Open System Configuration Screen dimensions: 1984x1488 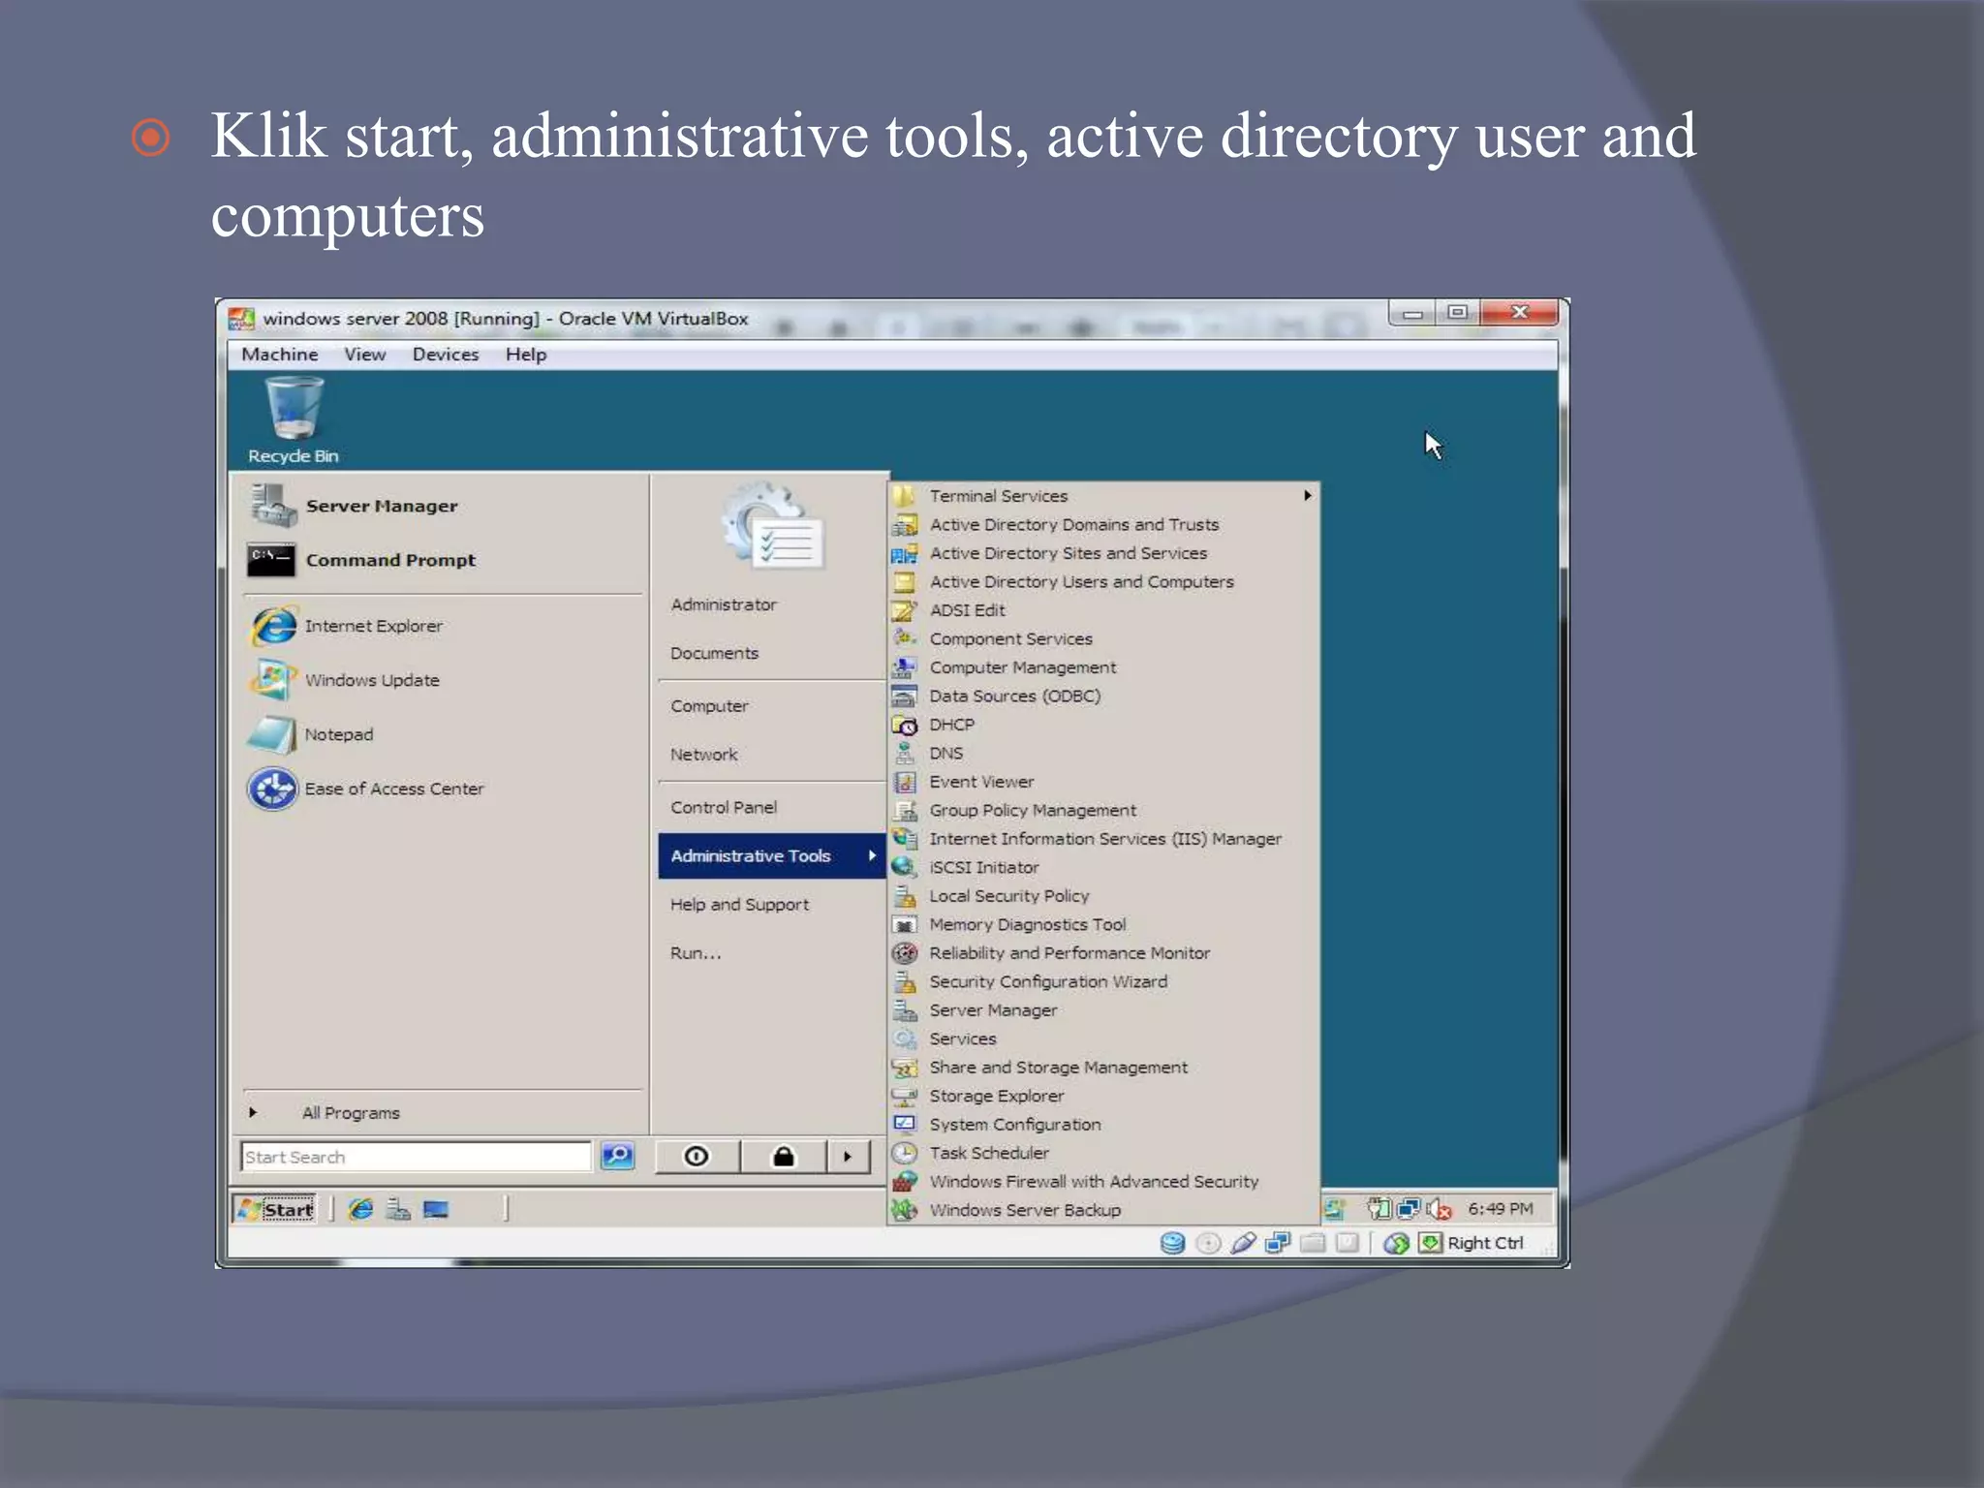click(x=1103, y=1125)
